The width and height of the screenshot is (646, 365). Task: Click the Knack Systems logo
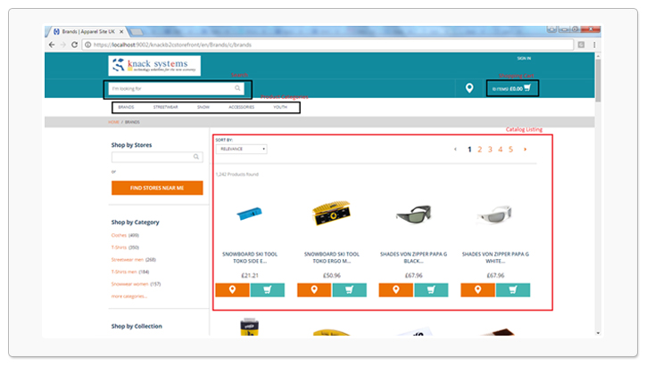154,66
